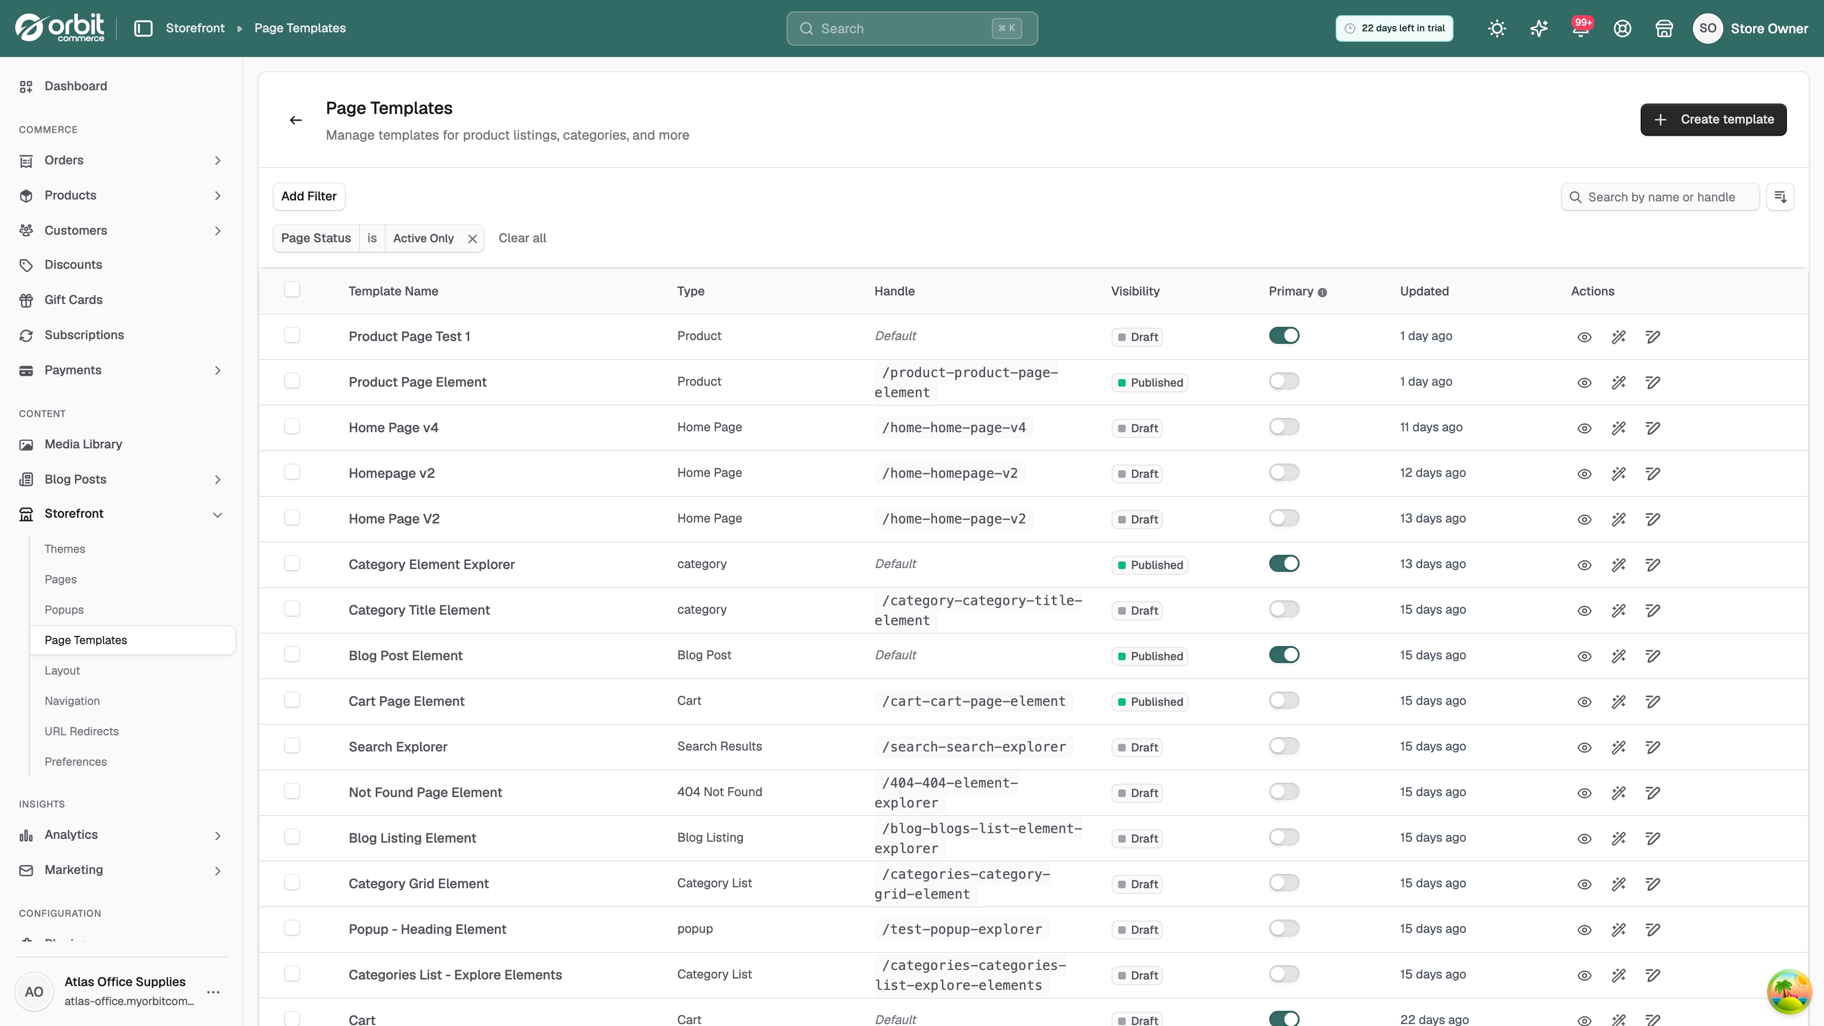Open the AI sparkle assistant icon
1824x1026 pixels.
tap(1539, 28)
